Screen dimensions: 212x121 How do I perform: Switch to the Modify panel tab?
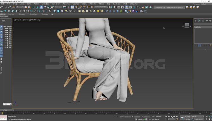tap(199, 21)
